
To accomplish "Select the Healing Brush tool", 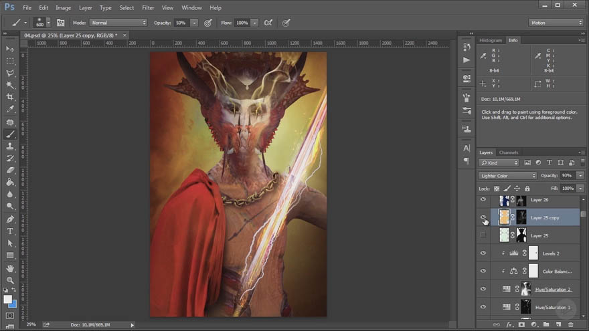I will pos(10,122).
